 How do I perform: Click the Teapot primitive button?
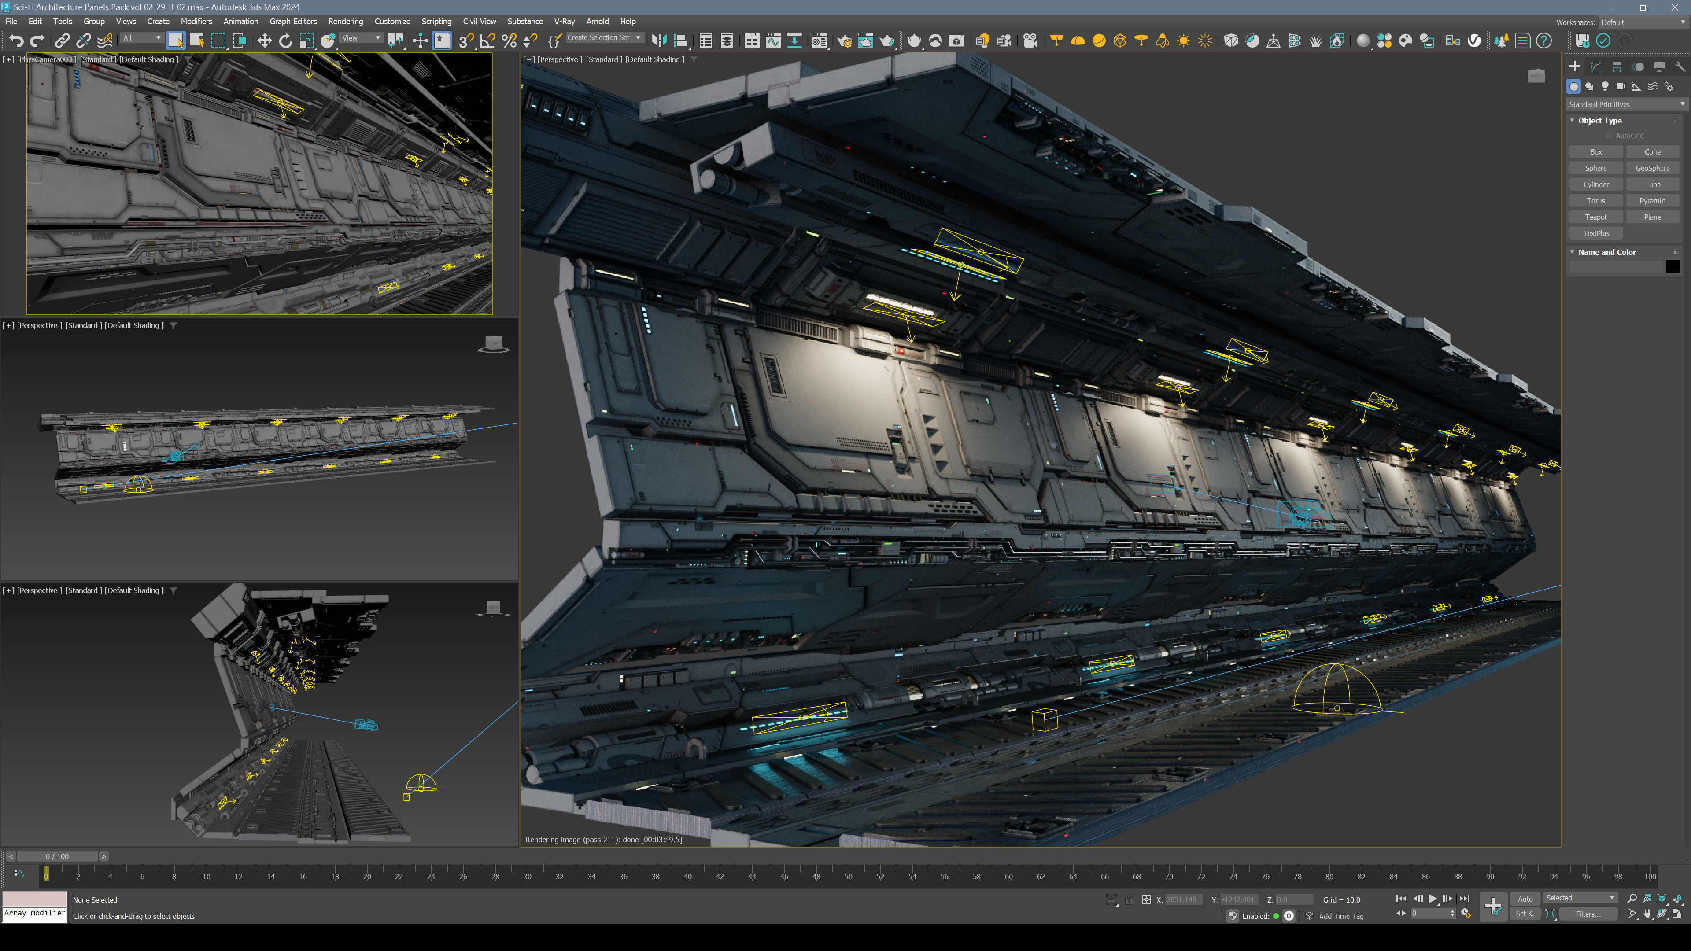tap(1596, 217)
